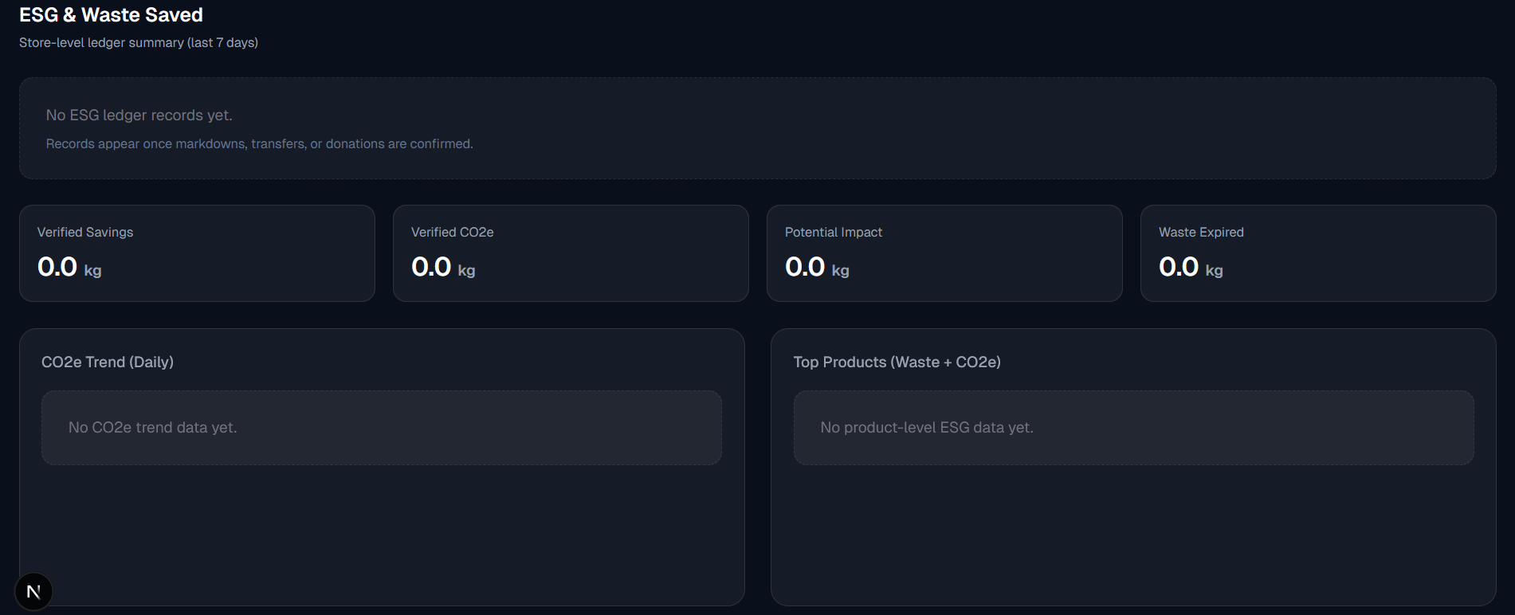Click the 0.0 value under Waste Expired

1179,267
